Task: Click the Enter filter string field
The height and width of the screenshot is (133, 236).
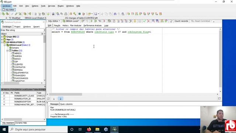Action: 22,30
